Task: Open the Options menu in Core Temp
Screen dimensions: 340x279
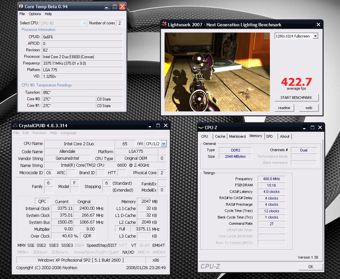Action: coord(35,14)
